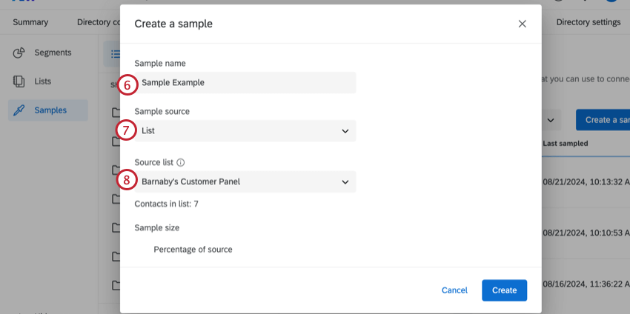Screen dimensions: 630x314
Task: Select the Percentage of source option
Action: coord(193,250)
